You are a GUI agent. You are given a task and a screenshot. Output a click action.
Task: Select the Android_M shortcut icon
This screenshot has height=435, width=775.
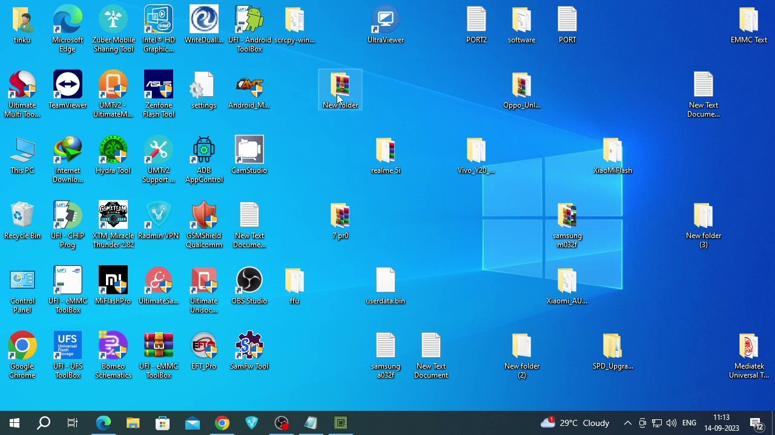tap(249, 91)
